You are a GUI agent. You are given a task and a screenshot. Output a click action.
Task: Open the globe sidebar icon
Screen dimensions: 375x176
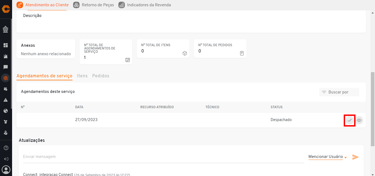(5, 111)
